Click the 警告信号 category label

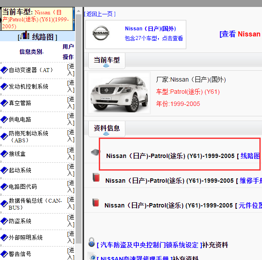tap(20, 254)
